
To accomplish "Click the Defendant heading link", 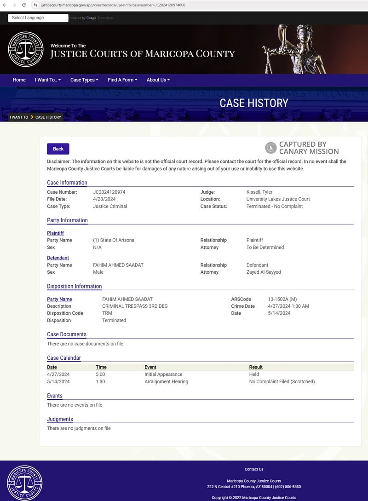I will tap(58, 258).
